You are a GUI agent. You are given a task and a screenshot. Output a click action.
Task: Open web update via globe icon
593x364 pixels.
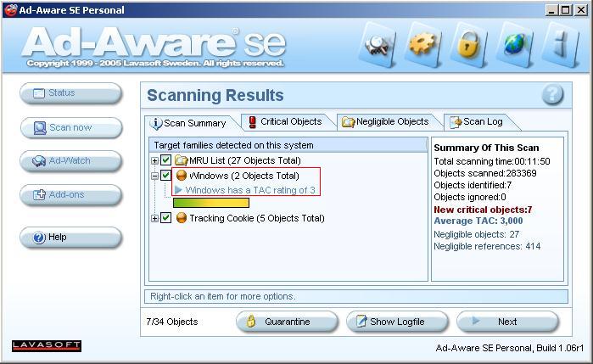(x=514, y=45)
